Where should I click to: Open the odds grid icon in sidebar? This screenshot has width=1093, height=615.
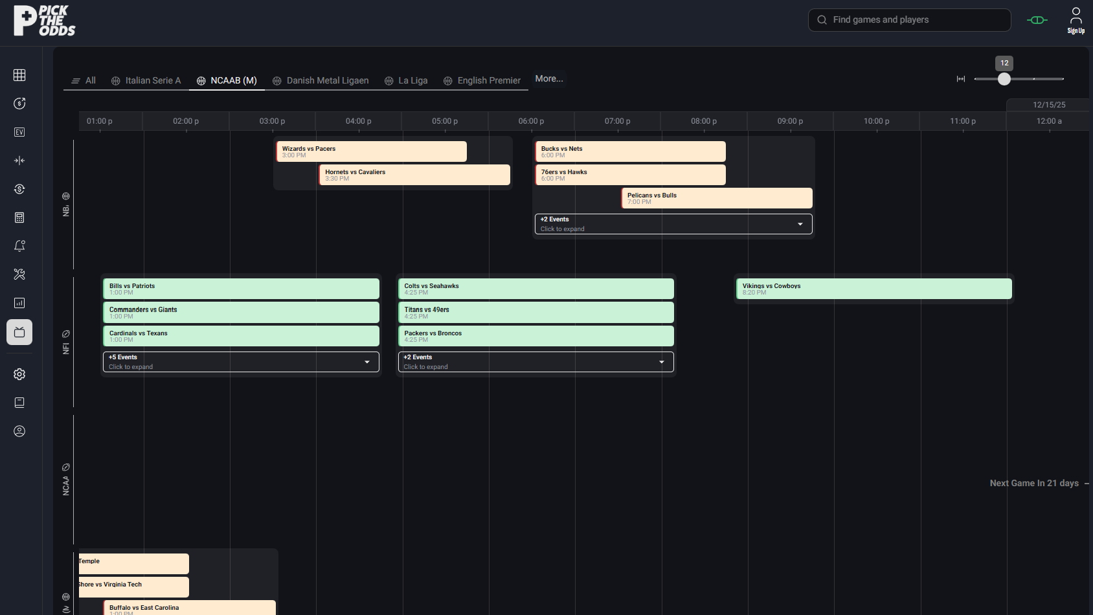19,75
